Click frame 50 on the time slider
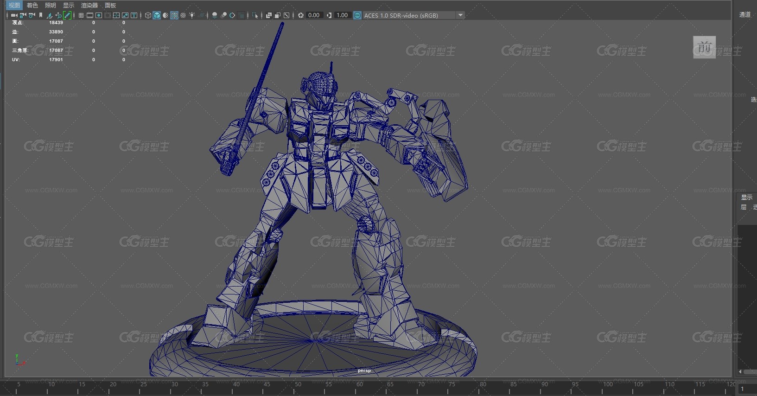The height and width of the screenshot is (396, 757). [298, 384]
